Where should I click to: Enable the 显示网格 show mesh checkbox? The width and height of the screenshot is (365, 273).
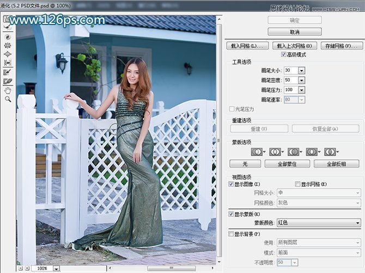click(x=297, y=184)
